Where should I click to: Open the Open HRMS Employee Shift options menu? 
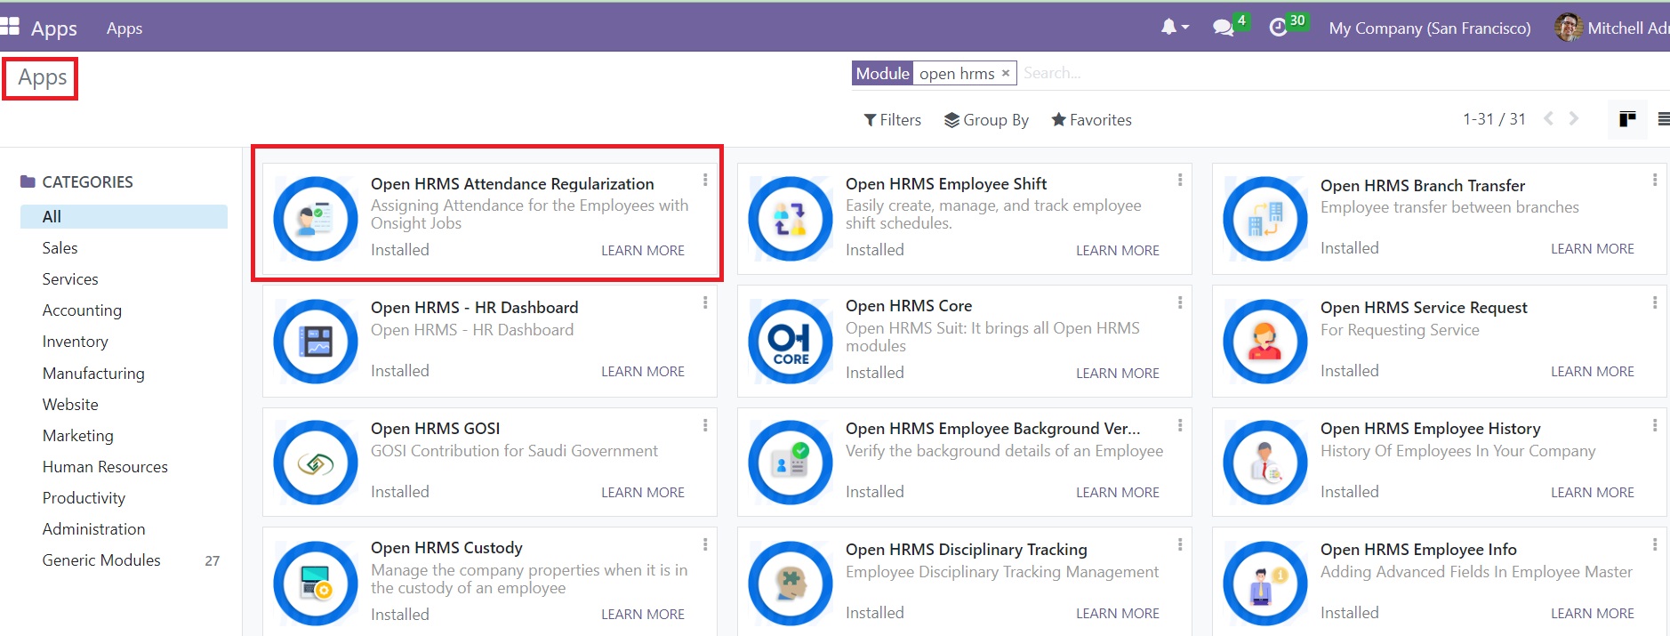[1180, 180]
